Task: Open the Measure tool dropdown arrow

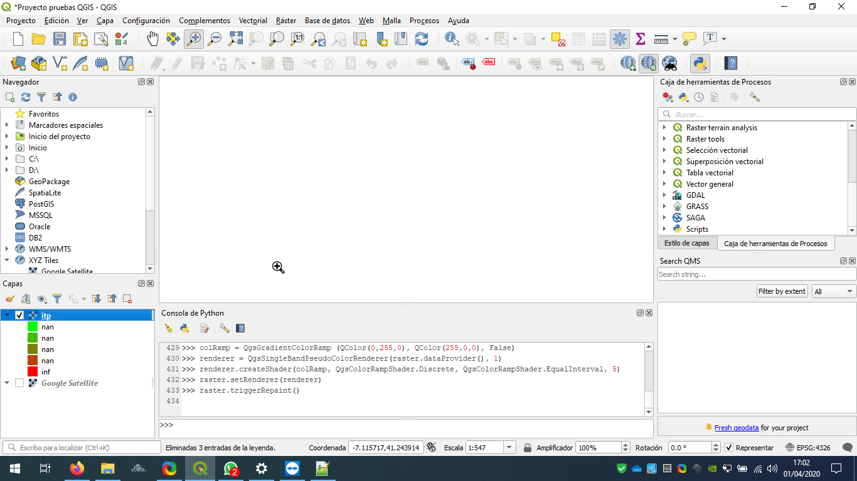Action: [x=675, y=39]
